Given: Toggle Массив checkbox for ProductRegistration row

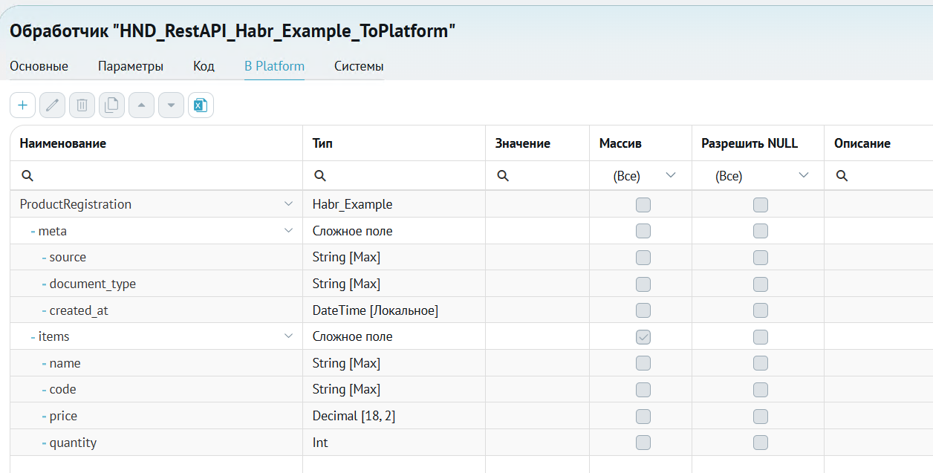Looking at the screenshot, I should tap(643, 205).
